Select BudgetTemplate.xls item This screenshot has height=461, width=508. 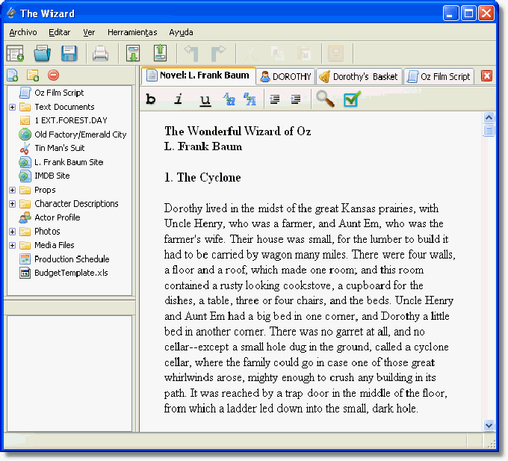[71, 273]
